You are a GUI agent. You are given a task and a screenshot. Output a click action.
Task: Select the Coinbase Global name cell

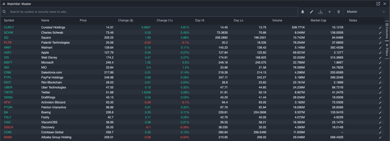[x=52, y=132]
